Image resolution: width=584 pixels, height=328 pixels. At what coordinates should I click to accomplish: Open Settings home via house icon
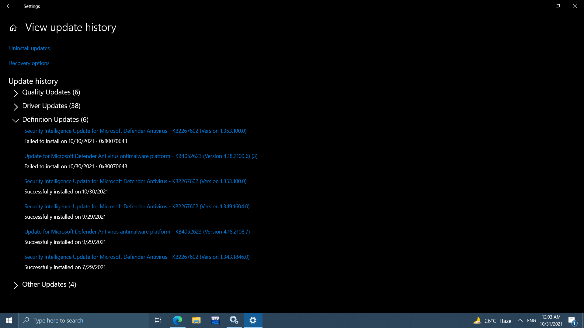coord(13,28)
